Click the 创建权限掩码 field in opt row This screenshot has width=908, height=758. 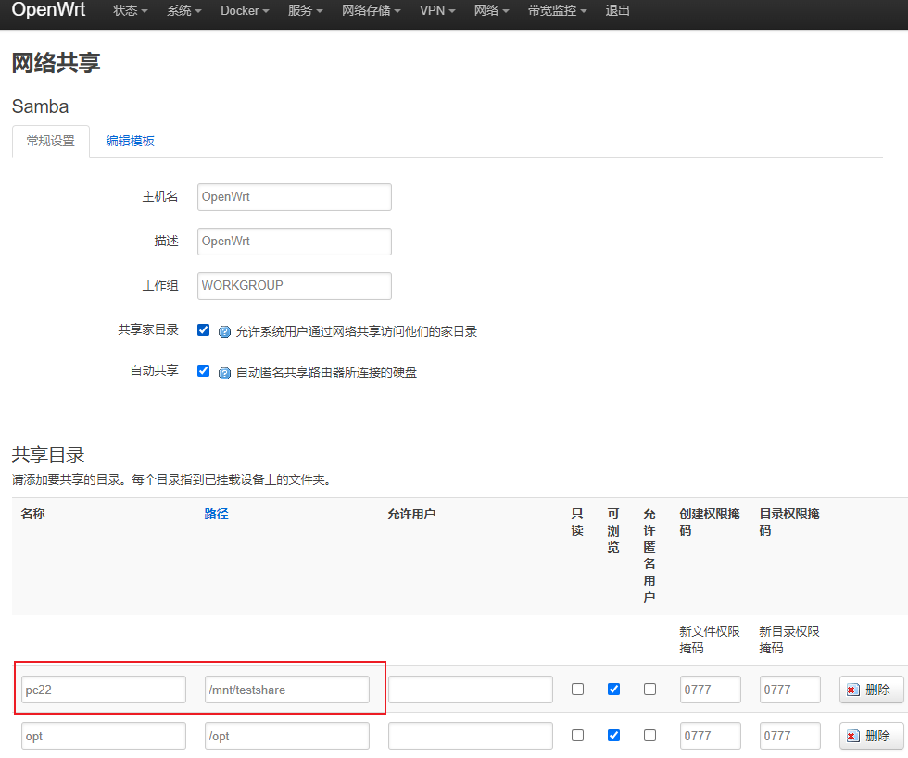711,736
